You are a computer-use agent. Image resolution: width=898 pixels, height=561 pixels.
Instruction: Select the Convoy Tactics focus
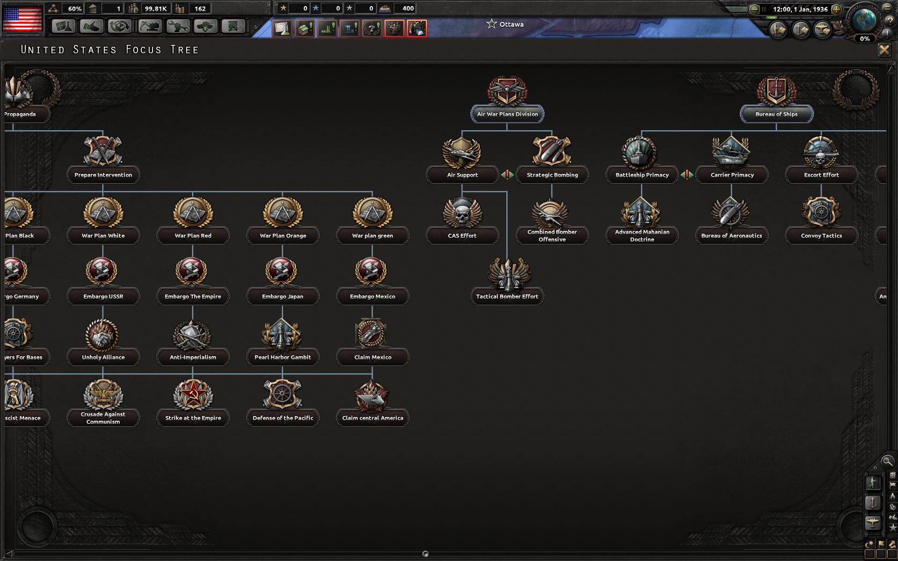(821, 236)
